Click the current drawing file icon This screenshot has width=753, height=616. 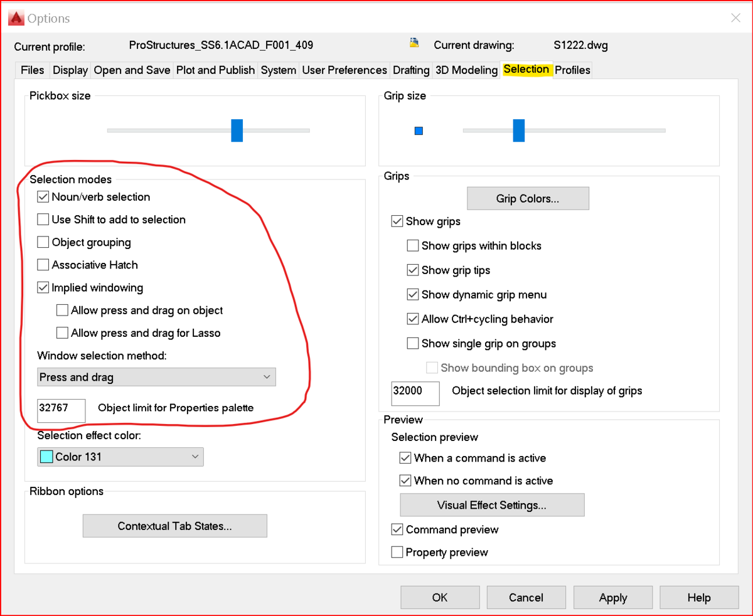[x=414, y=44]
